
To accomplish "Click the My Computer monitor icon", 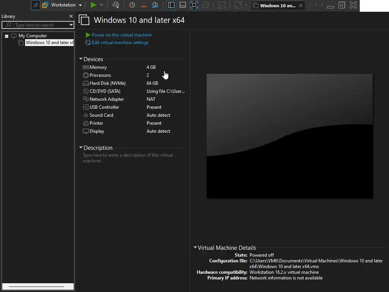I will (x=14, y=36).
